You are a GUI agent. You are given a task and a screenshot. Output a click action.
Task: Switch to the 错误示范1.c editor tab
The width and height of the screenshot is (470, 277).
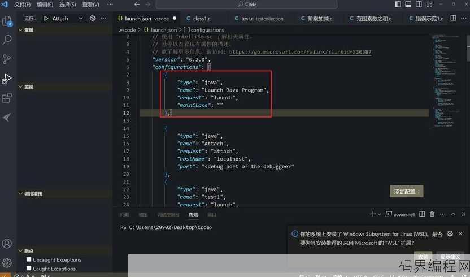pos(426,19)
